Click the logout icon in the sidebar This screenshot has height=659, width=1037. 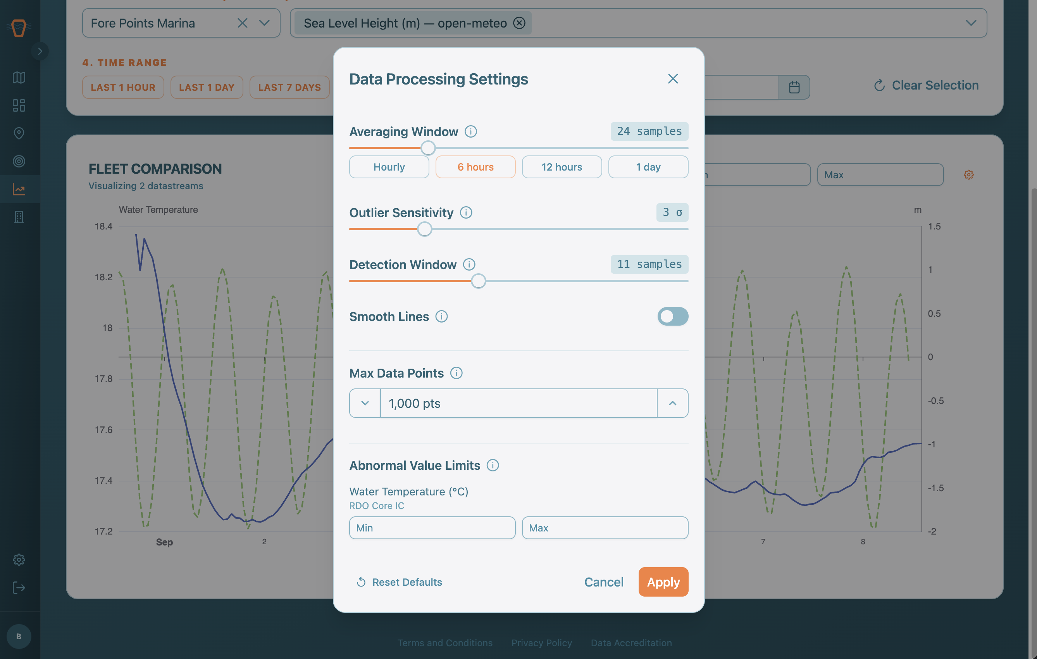coord(19,588)
